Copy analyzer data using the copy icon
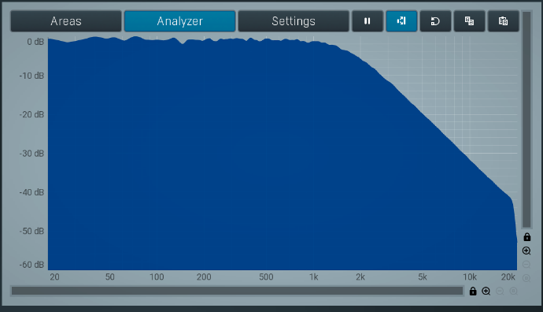Screen dimensions: 543x312 click(469, 21)
